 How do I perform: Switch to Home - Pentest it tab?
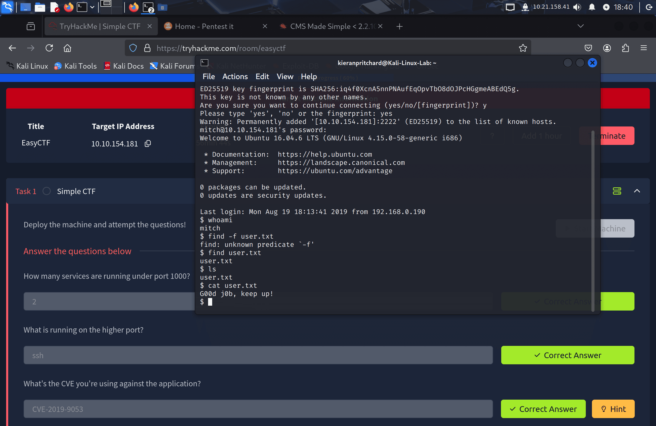click(x=204, y=26)
